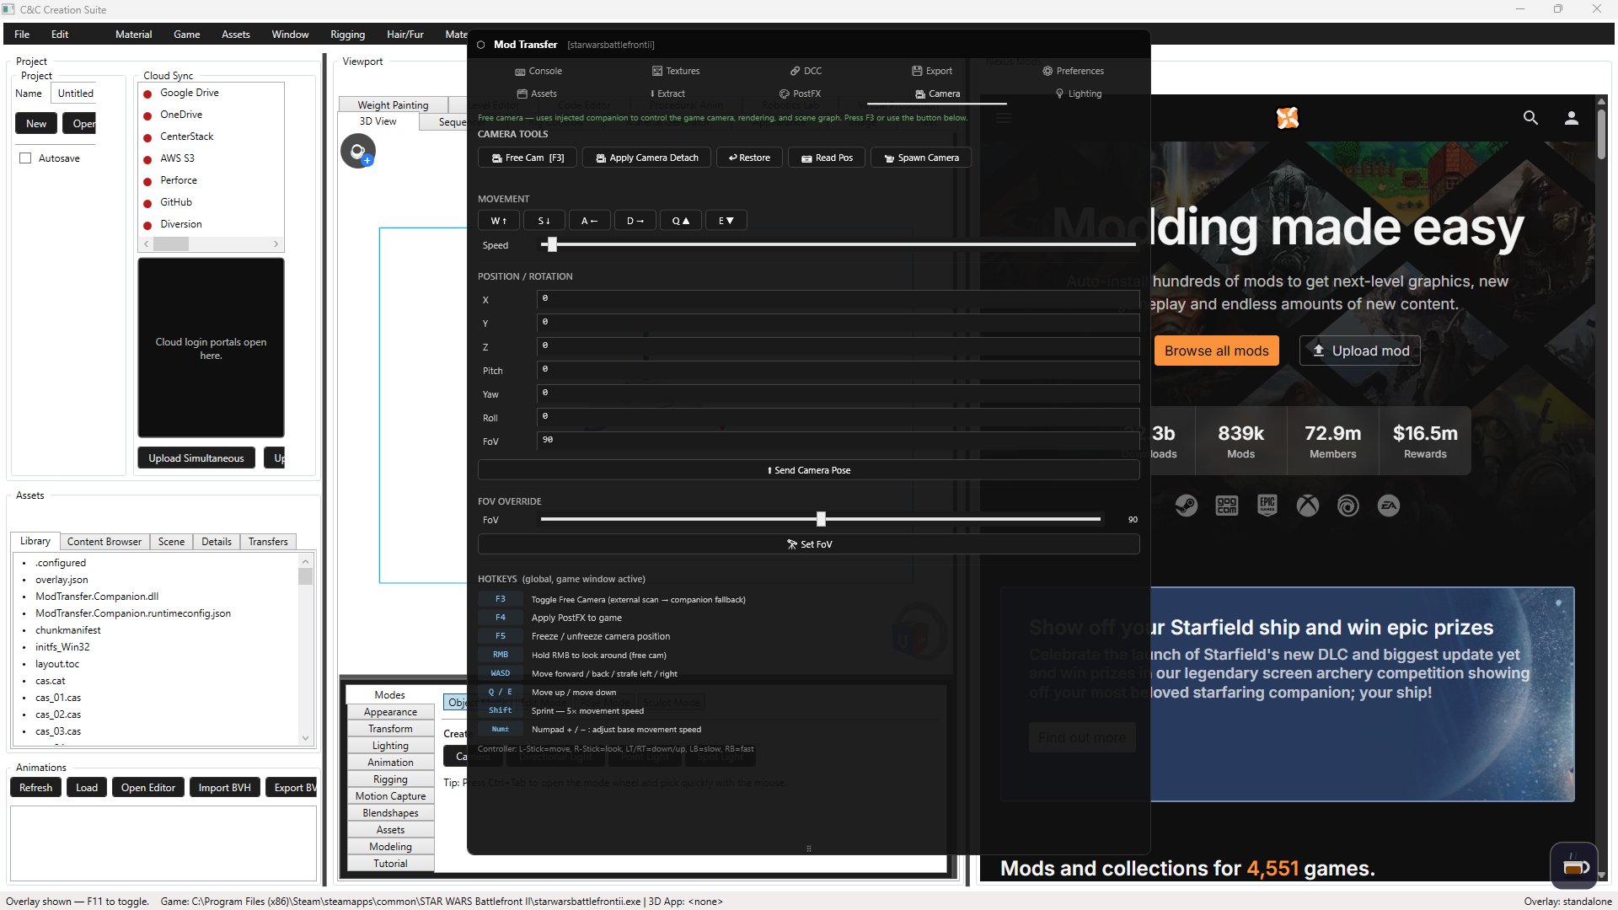The height and width of the screenshot is (910, 1618).
Task: Toggle Google Drive cloud sync indicator
Action: [147, 94]
